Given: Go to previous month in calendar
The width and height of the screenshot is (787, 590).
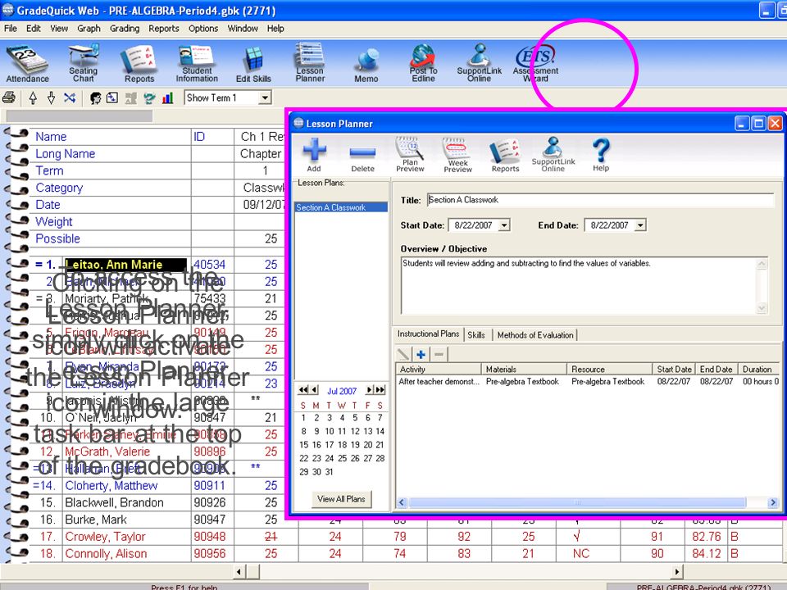Looking at the screenshot, I should click(x=314, y=390).
